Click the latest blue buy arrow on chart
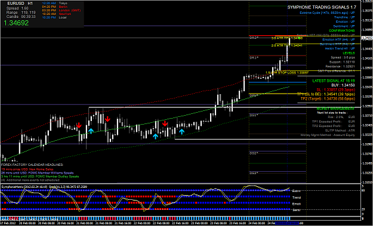 tap(182, 132)
